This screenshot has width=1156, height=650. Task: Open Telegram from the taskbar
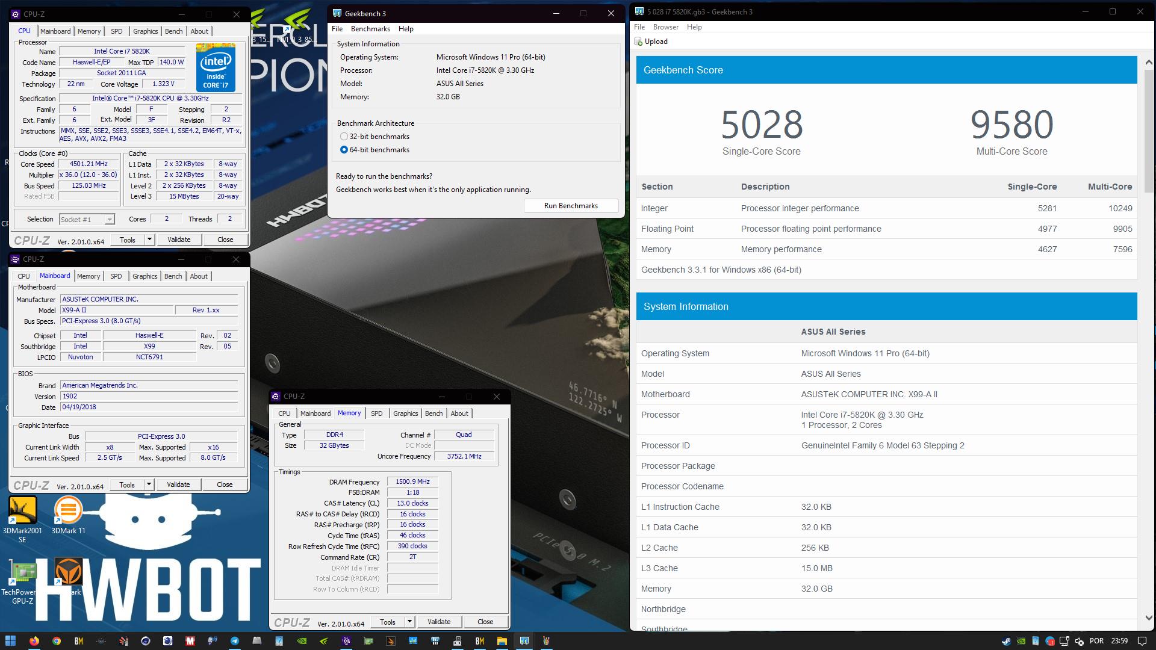point(235,641)
